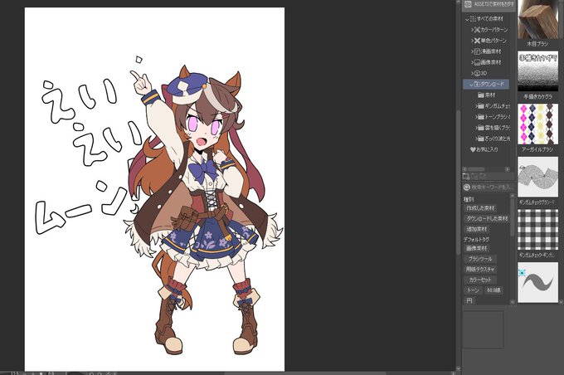Screen dimensions: 564x375
Task: Toggle the 追加素材 filter tag
Action: tap(477, 229)
